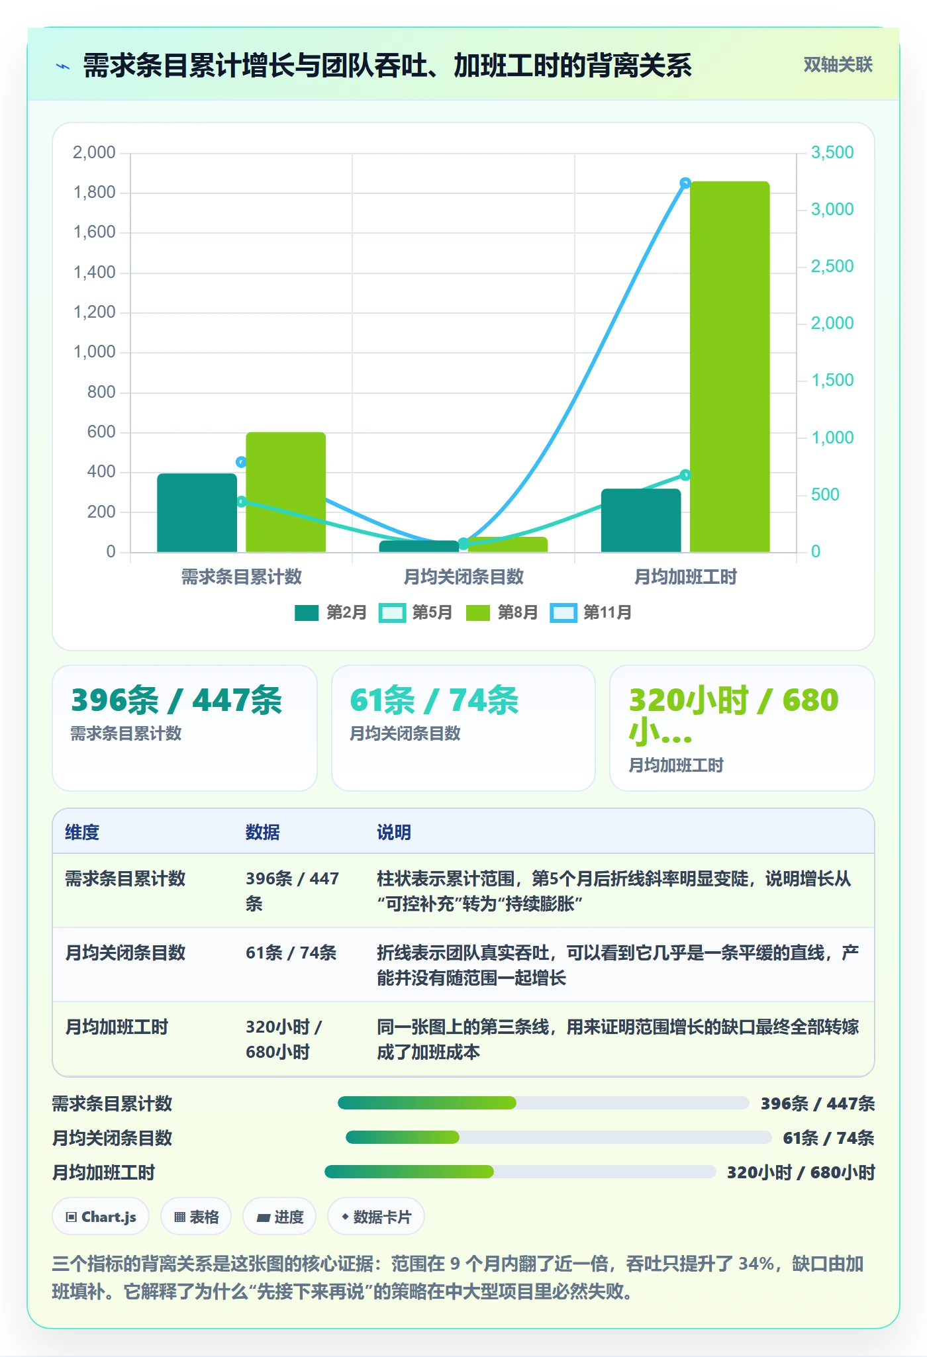Click the 月均关闭条目数 progress bar
The width and height of the screenshot is (927, 1357).
558,1137
